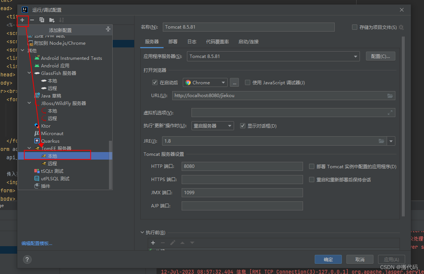
Task: Switch to the 部署 tab
Action: [173, 41]
